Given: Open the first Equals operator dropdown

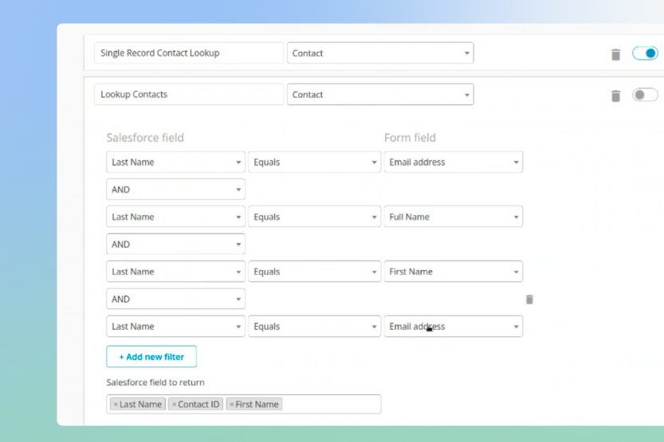Looking at the screenshot, I should [314, 162].
